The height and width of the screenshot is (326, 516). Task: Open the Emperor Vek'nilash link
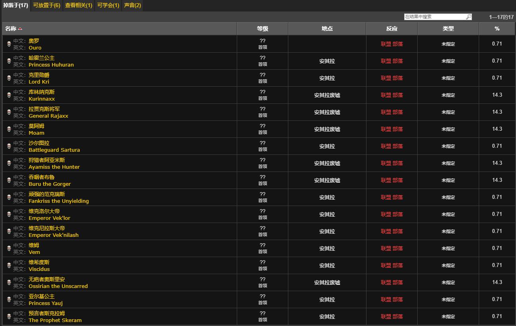(x=54, y=235)
